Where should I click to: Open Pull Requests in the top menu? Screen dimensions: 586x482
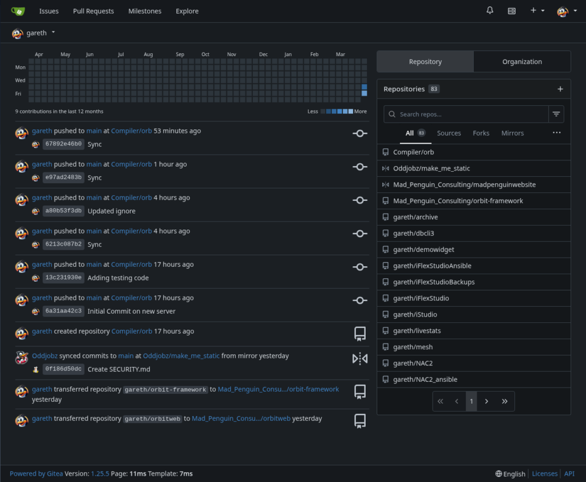pos(93,11)
